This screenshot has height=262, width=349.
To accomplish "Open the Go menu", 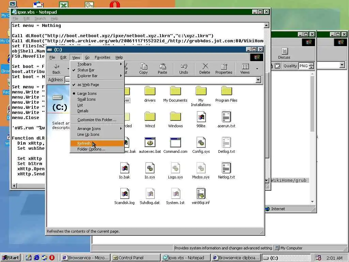I will pos(87,57).
